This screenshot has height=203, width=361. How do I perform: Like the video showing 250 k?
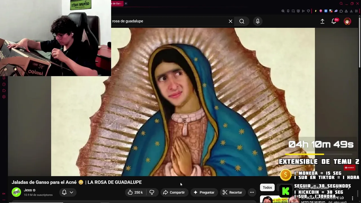135,192
